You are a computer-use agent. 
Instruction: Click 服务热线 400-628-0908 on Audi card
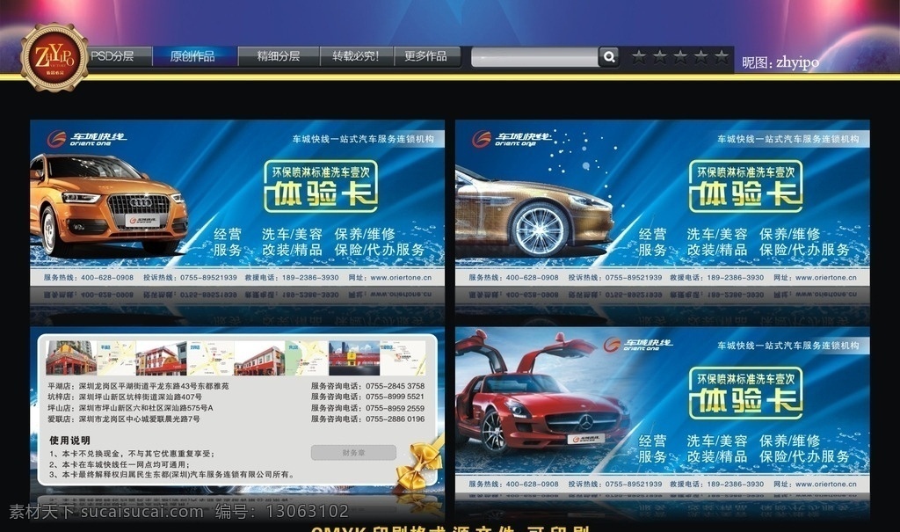point(89,278)
